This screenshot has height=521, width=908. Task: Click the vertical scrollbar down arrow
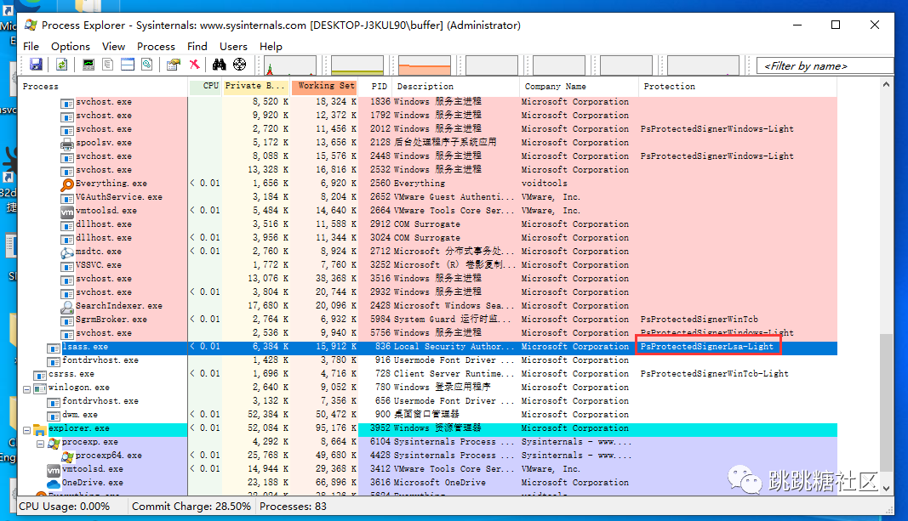tap(886, 488)
